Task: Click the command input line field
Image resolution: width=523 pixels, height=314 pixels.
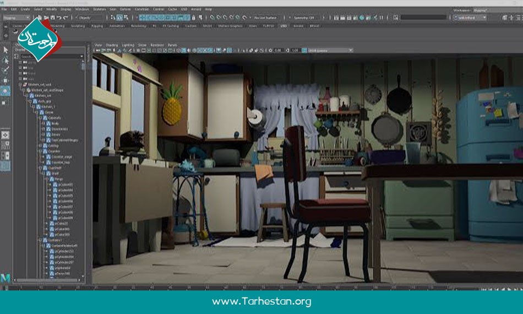Action: pyautogui.click(x=424, y=17)
